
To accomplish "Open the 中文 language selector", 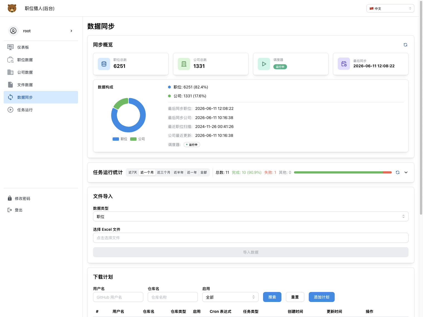I will [390, 8].
